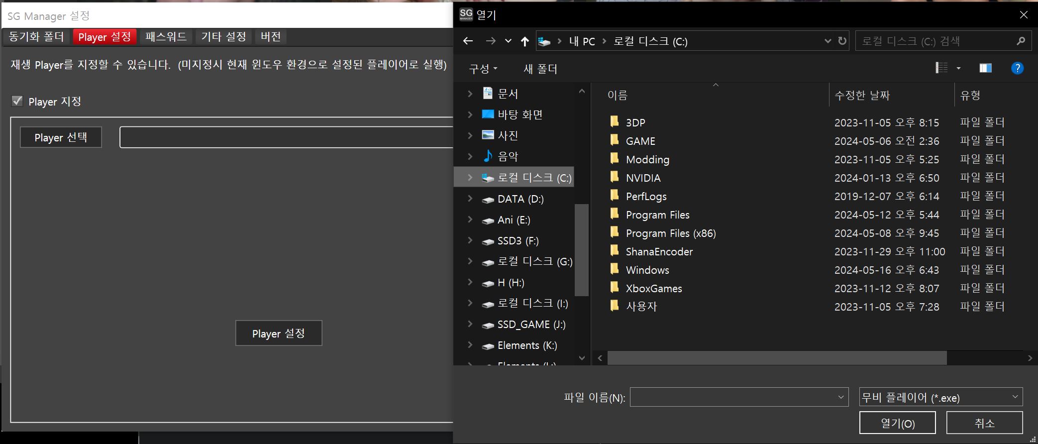Click the search magnifier icon

click(1021, 41)
